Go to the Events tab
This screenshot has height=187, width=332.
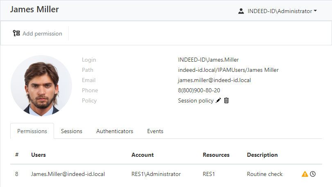click(x=155, y=131)
